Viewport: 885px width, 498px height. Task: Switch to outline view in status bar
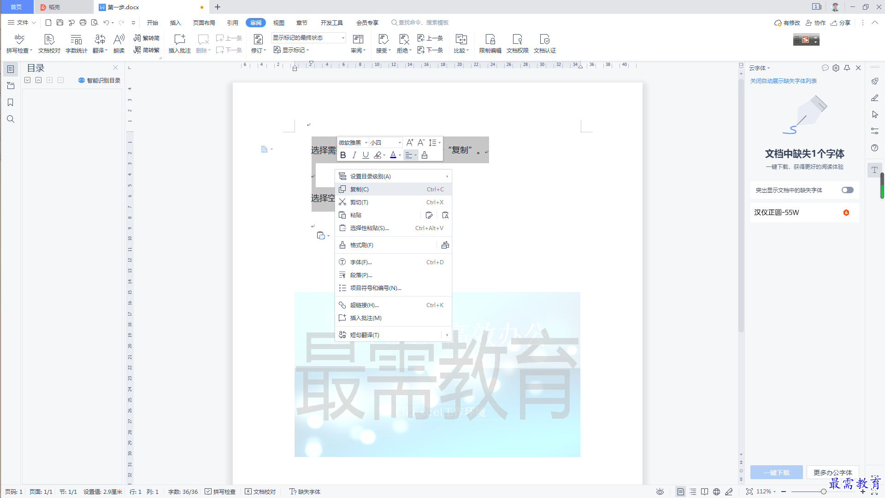(x=693, y=492)
